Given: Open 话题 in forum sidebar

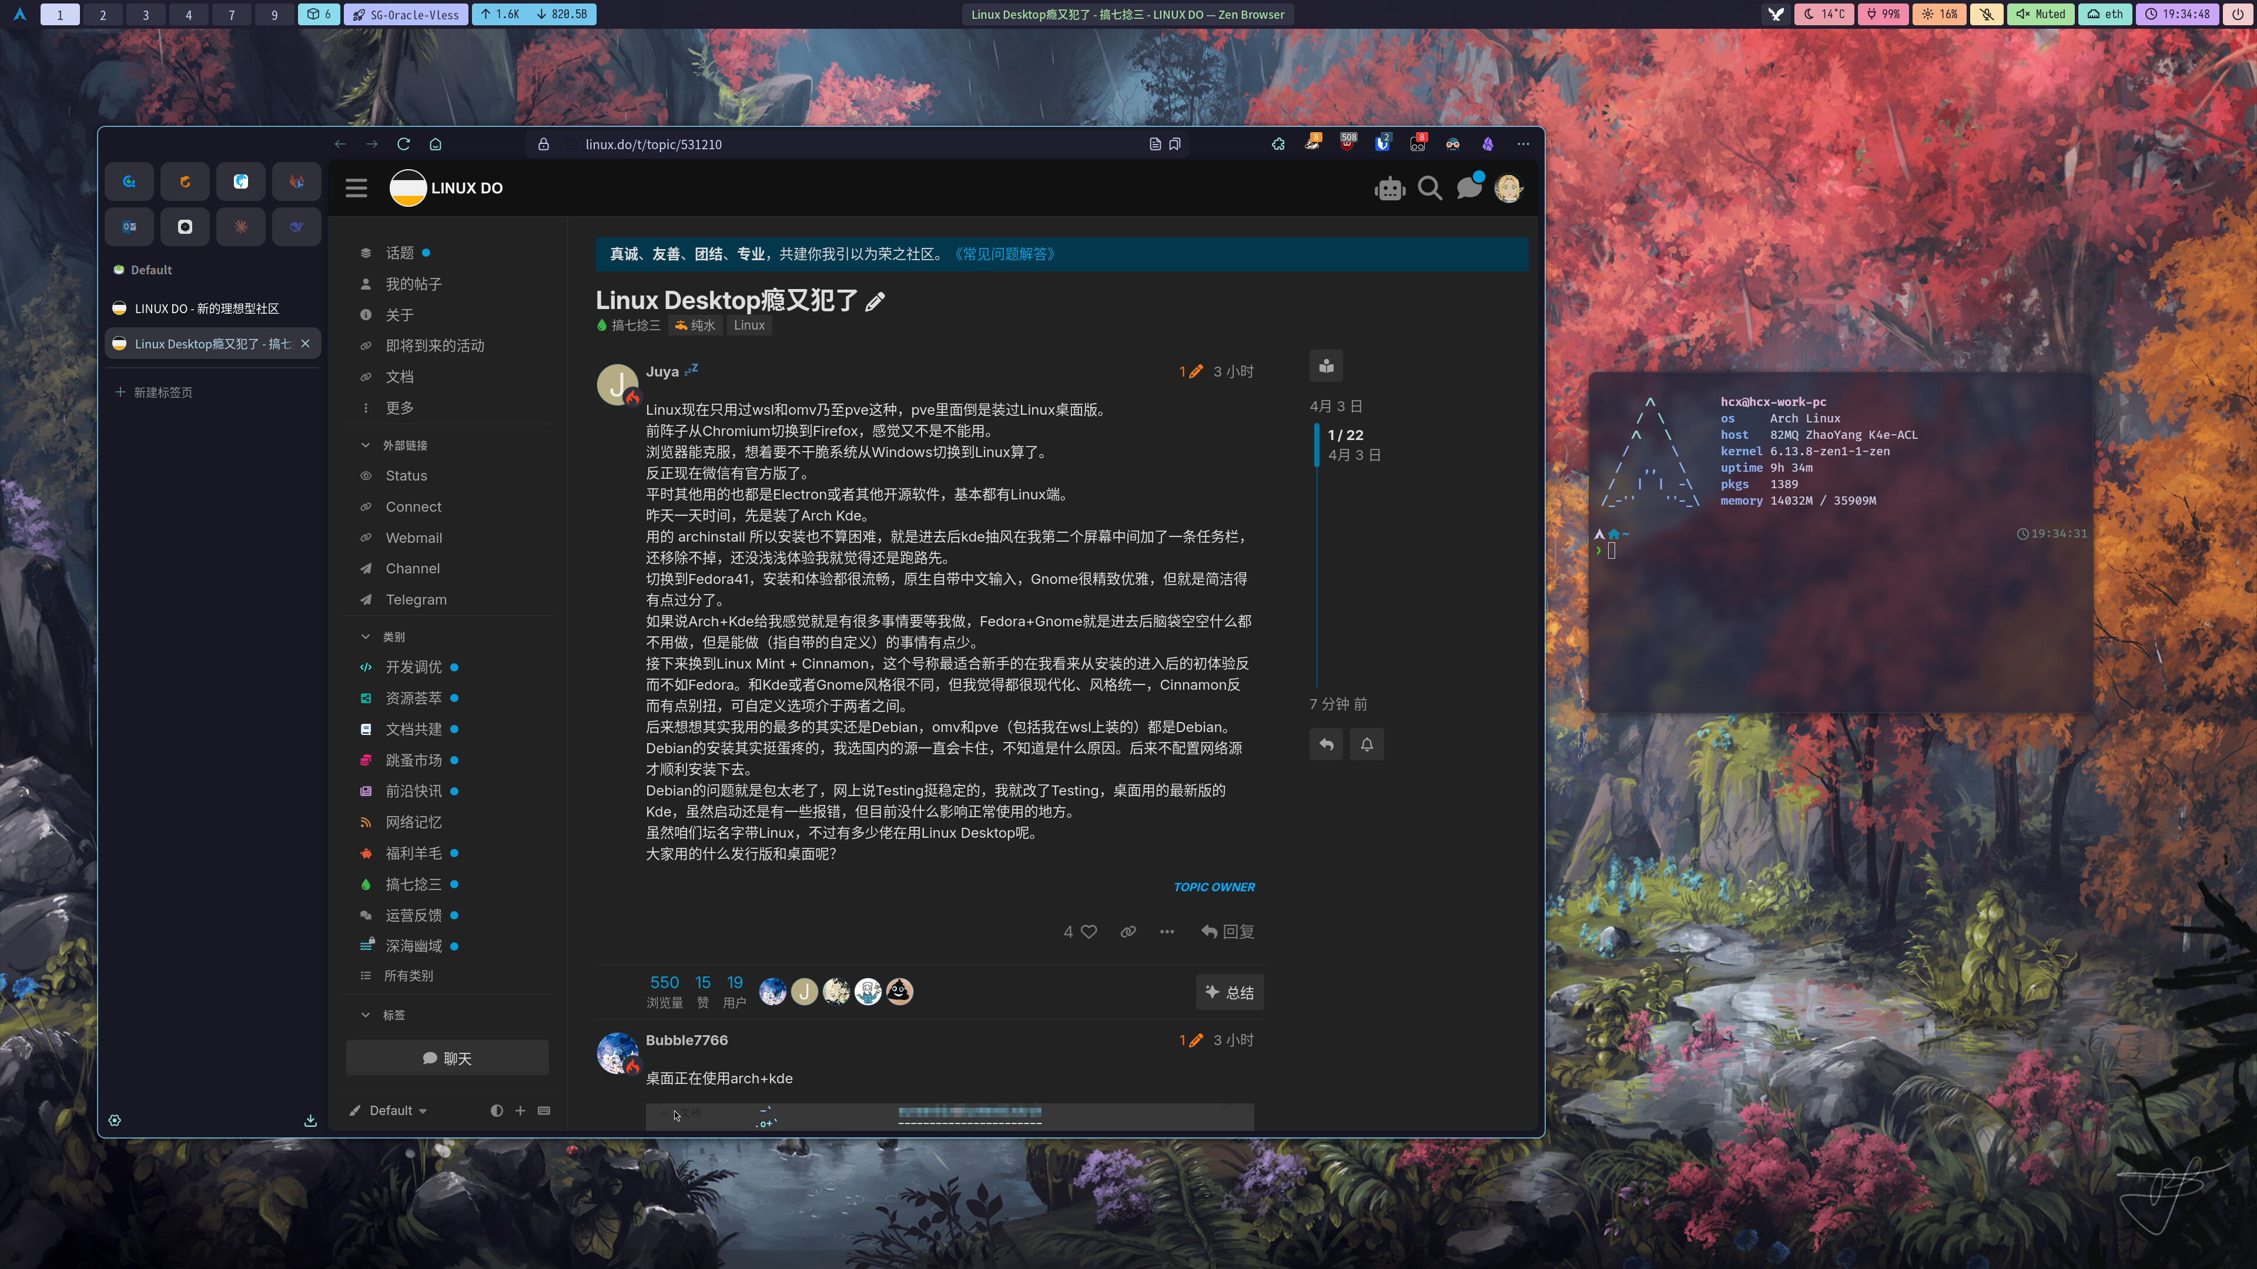Looking at the screenshot, I should coord(400,253).
